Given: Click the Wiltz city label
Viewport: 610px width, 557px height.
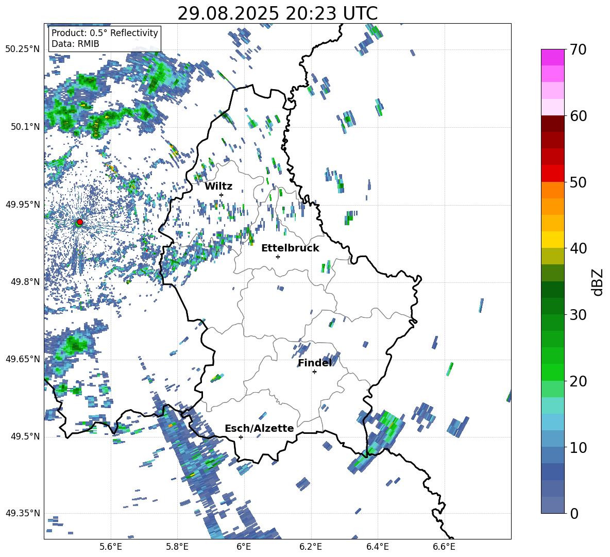Looking at the screenshot, I should [x=218, y=187].
